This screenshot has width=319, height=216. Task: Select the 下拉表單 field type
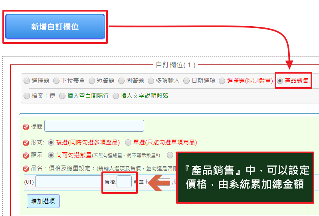click(x=56, y=81)
